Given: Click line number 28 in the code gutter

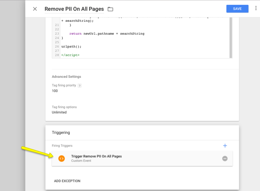Looking at the screenshot, I should [57, 55].
